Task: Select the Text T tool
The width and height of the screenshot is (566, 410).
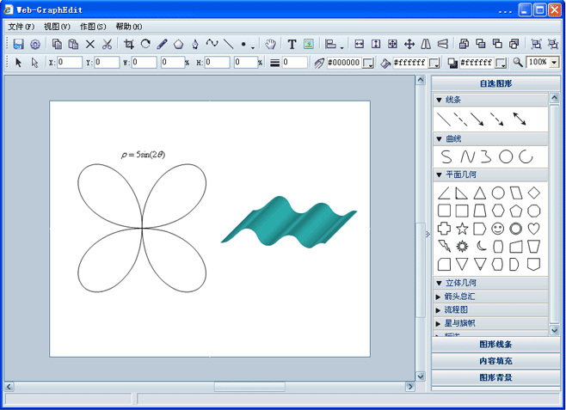Action: click(292, 45)
